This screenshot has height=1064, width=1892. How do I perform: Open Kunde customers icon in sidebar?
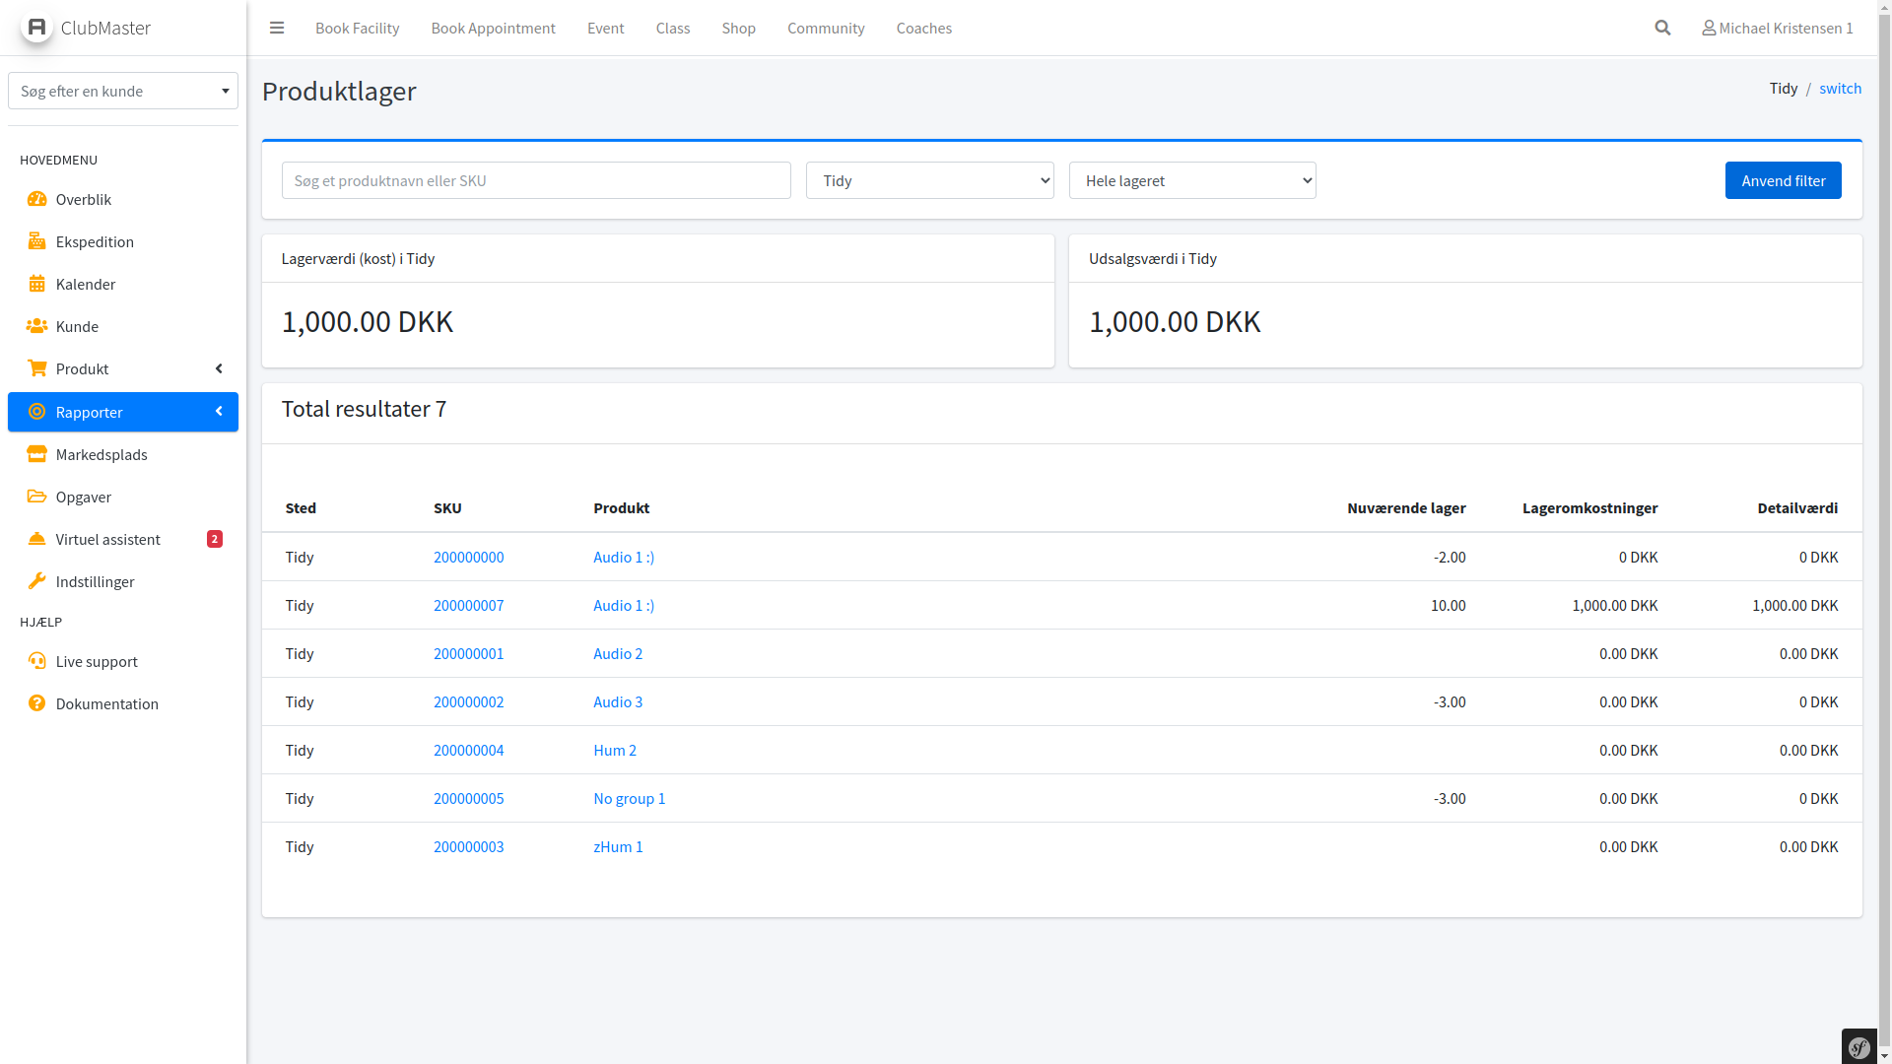(x=36, y=326)
